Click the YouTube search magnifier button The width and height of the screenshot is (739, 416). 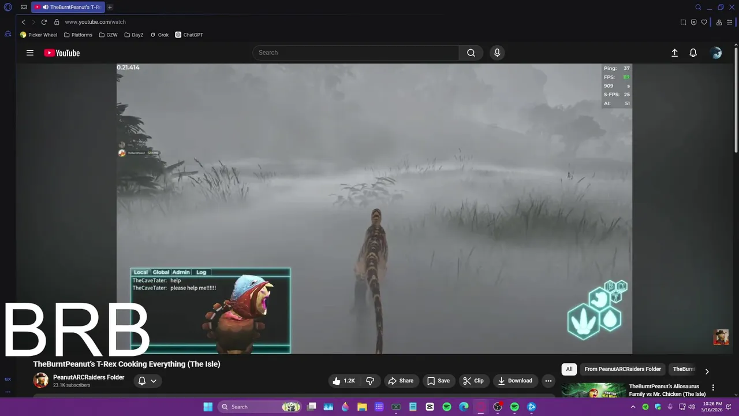[x=471, y=53]
